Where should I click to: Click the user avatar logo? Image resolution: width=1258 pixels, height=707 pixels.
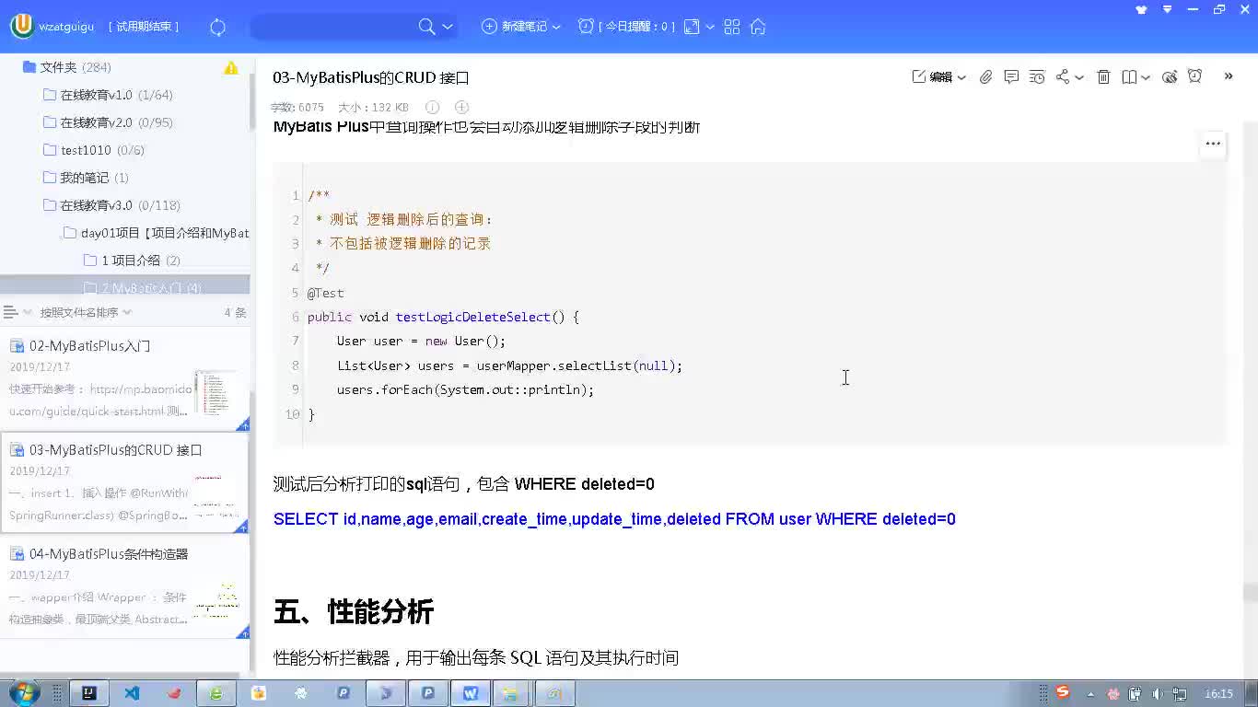click(22, 26)
